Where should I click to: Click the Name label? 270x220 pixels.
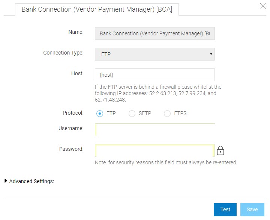coord(76,32)
